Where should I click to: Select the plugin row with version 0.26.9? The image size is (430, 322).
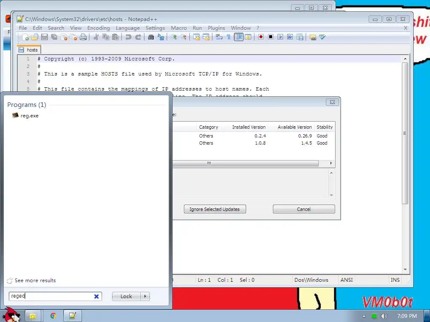coord(254,136)
